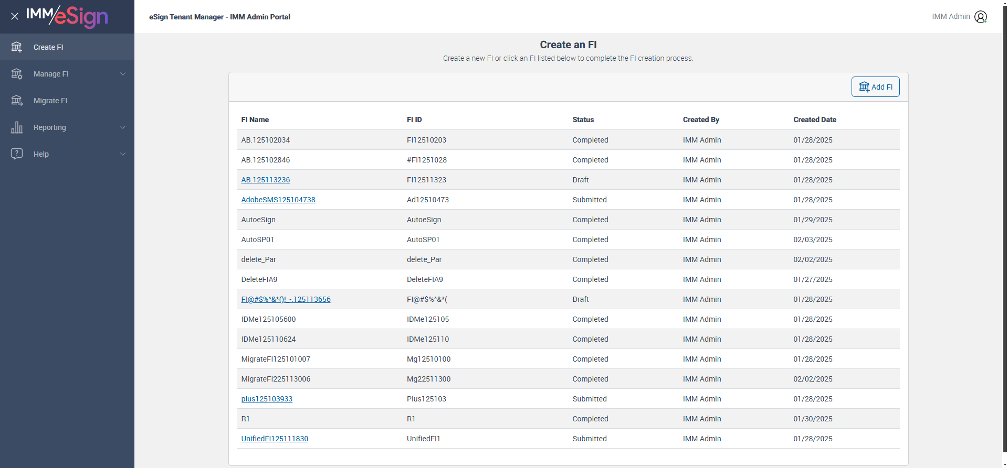The width and height of the screenshot is (1008, 468).
Task: Click the Help question mark icon
Action: (x=17, y=154)
